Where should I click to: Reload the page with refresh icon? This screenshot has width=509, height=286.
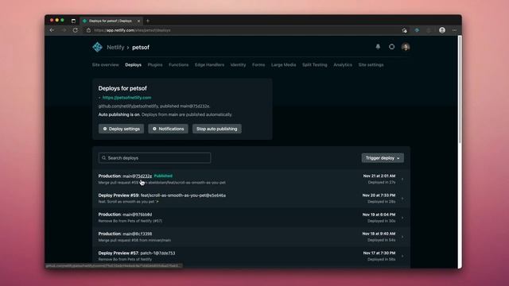click(x=76, y=30)
